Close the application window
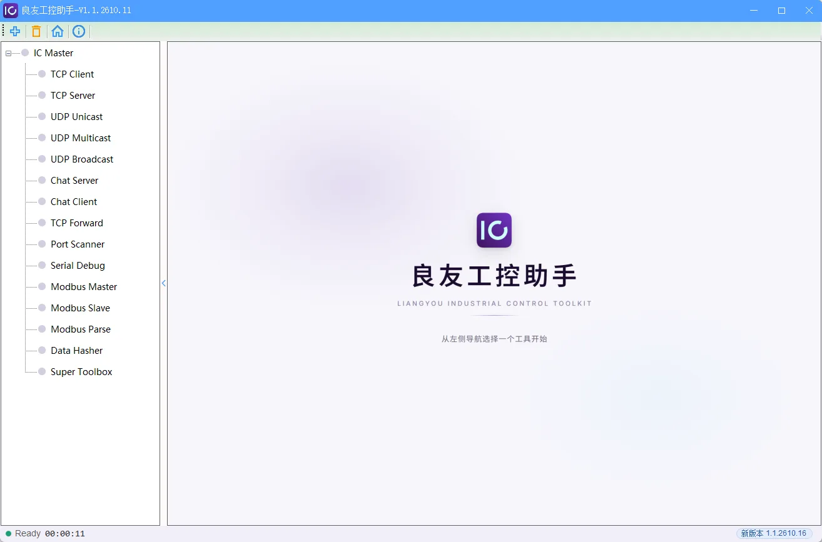 [x=808, y=11]
